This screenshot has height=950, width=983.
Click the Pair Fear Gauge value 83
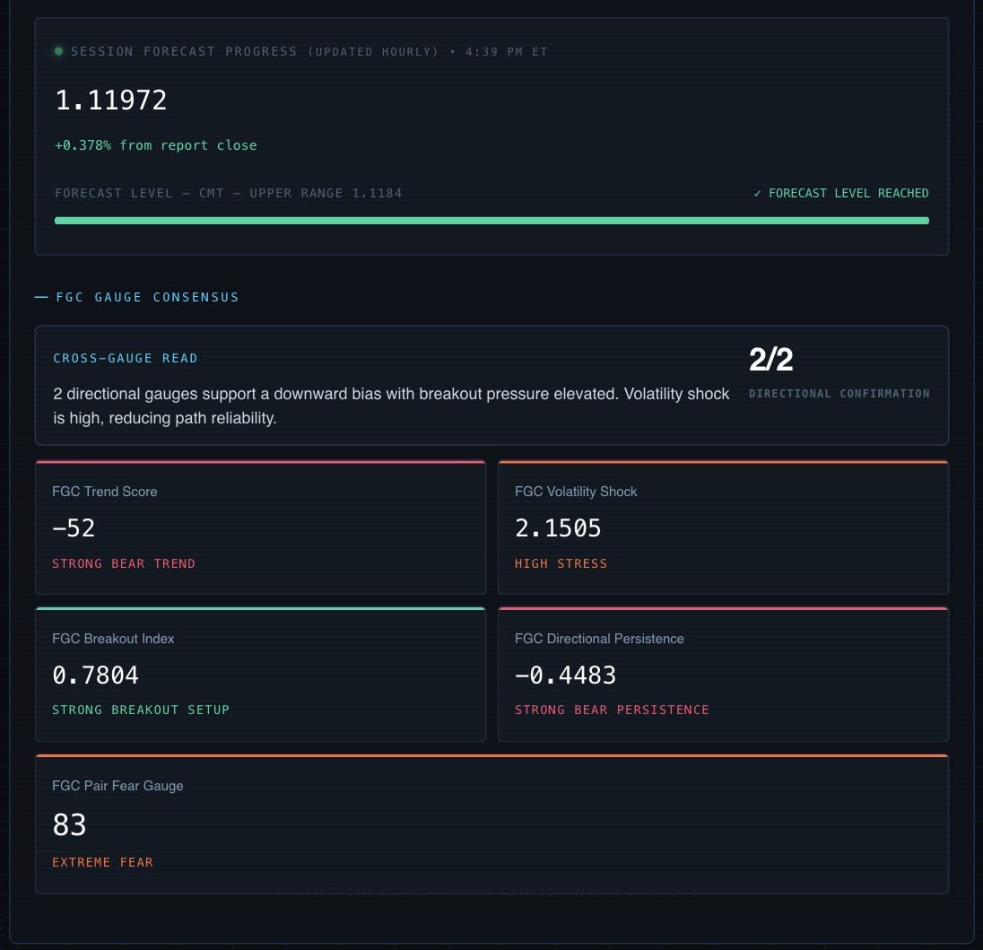coord(70,824)
